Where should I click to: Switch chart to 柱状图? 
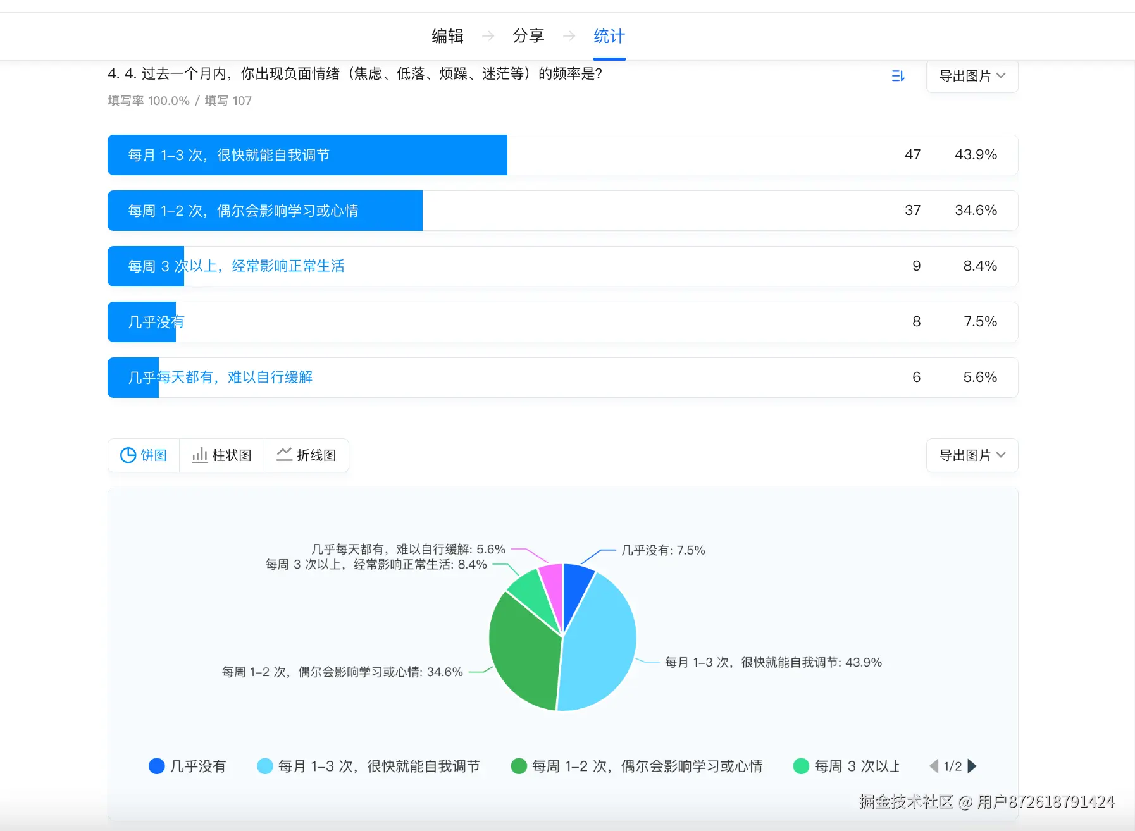(x=222, y=455)
